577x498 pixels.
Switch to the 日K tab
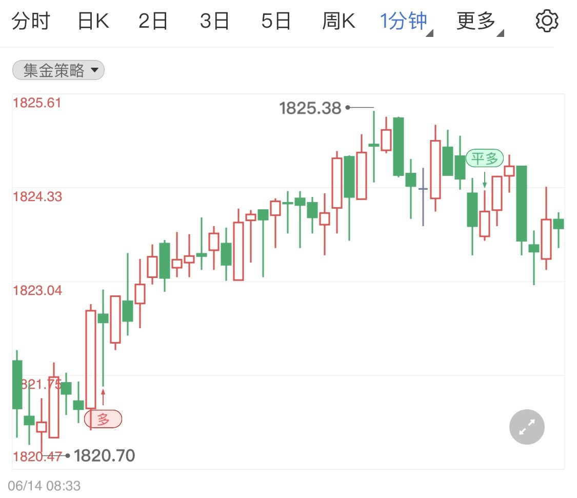tap(93, 21)
